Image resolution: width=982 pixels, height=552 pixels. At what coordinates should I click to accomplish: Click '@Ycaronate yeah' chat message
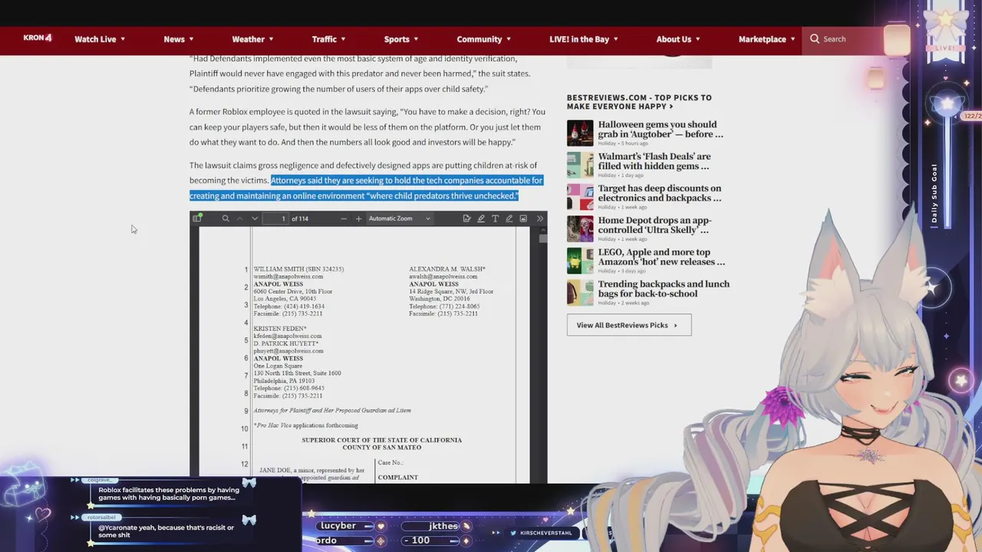(166, 531)
